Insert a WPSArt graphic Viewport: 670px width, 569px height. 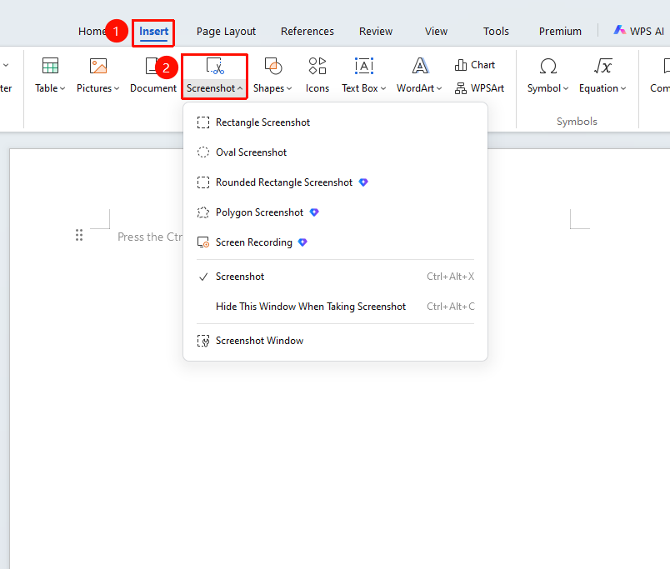479,88
